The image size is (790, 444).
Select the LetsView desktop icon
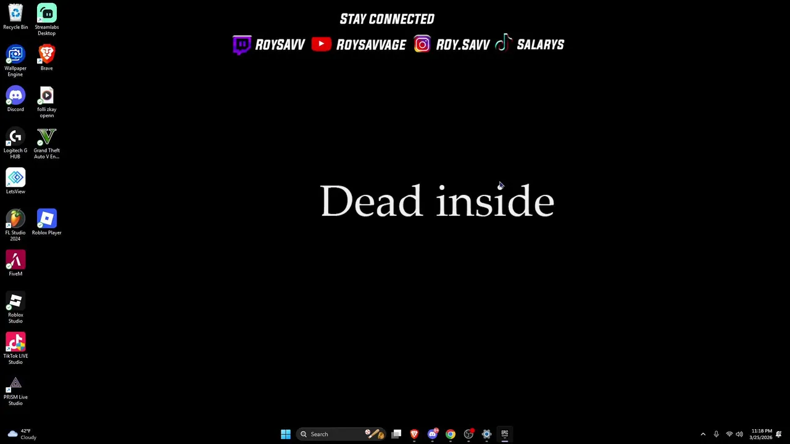pyautogui.click(x=15, y=181)
